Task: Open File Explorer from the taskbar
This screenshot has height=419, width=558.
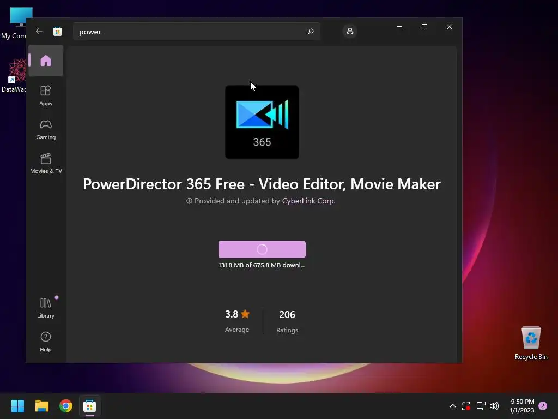Action: 41,406
